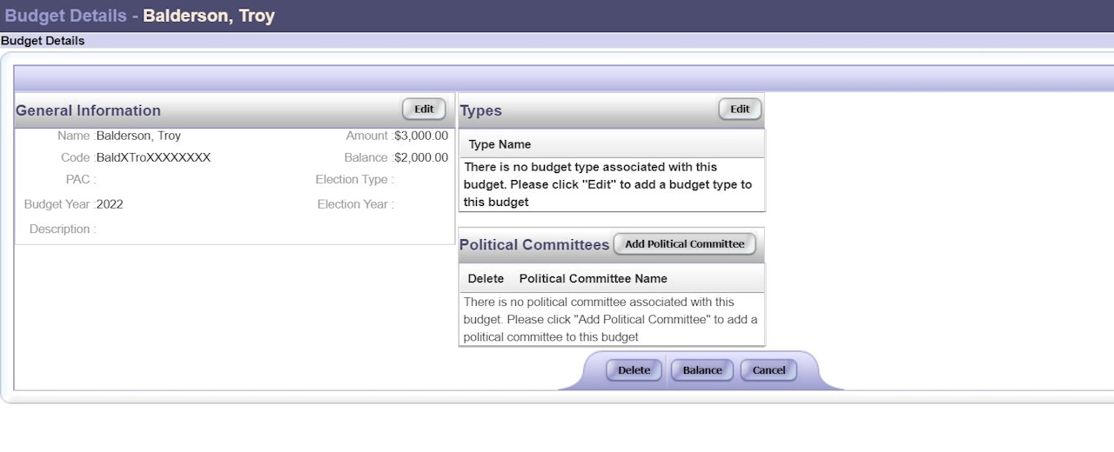Click the Political Committees section heading
Screen dimensions: 1114x452
click(x=534, y=245)
